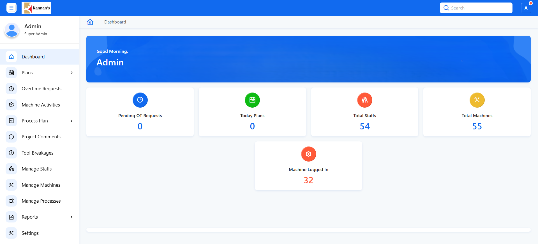Click the Total Machines count 55
Viewport: 538px width, 244px height.
coord(477,126)
